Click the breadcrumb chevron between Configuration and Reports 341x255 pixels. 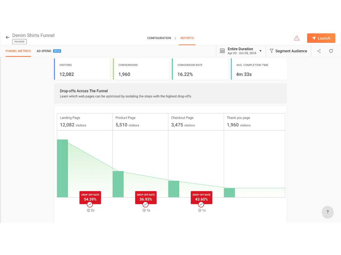(176, 38)
